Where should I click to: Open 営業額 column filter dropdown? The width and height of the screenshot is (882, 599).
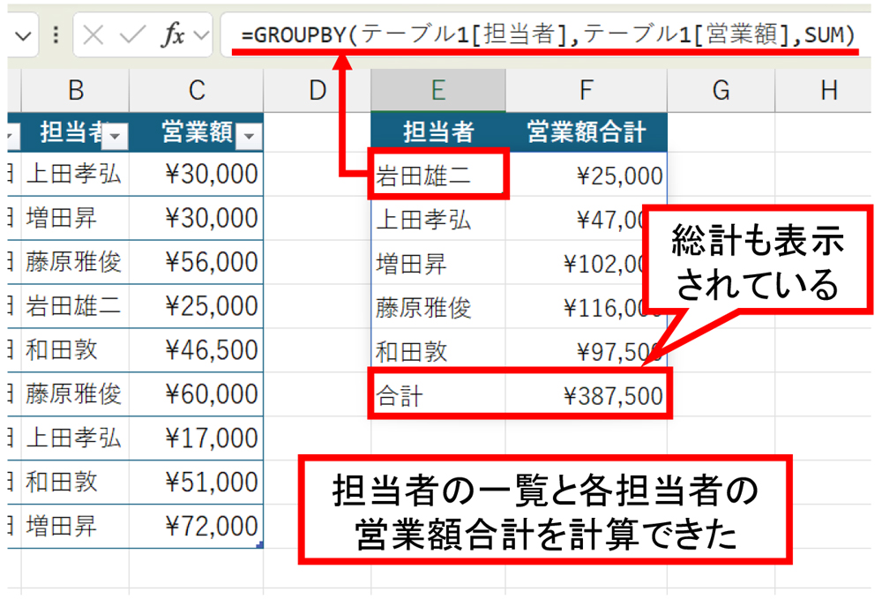click(x=249, y=137)
